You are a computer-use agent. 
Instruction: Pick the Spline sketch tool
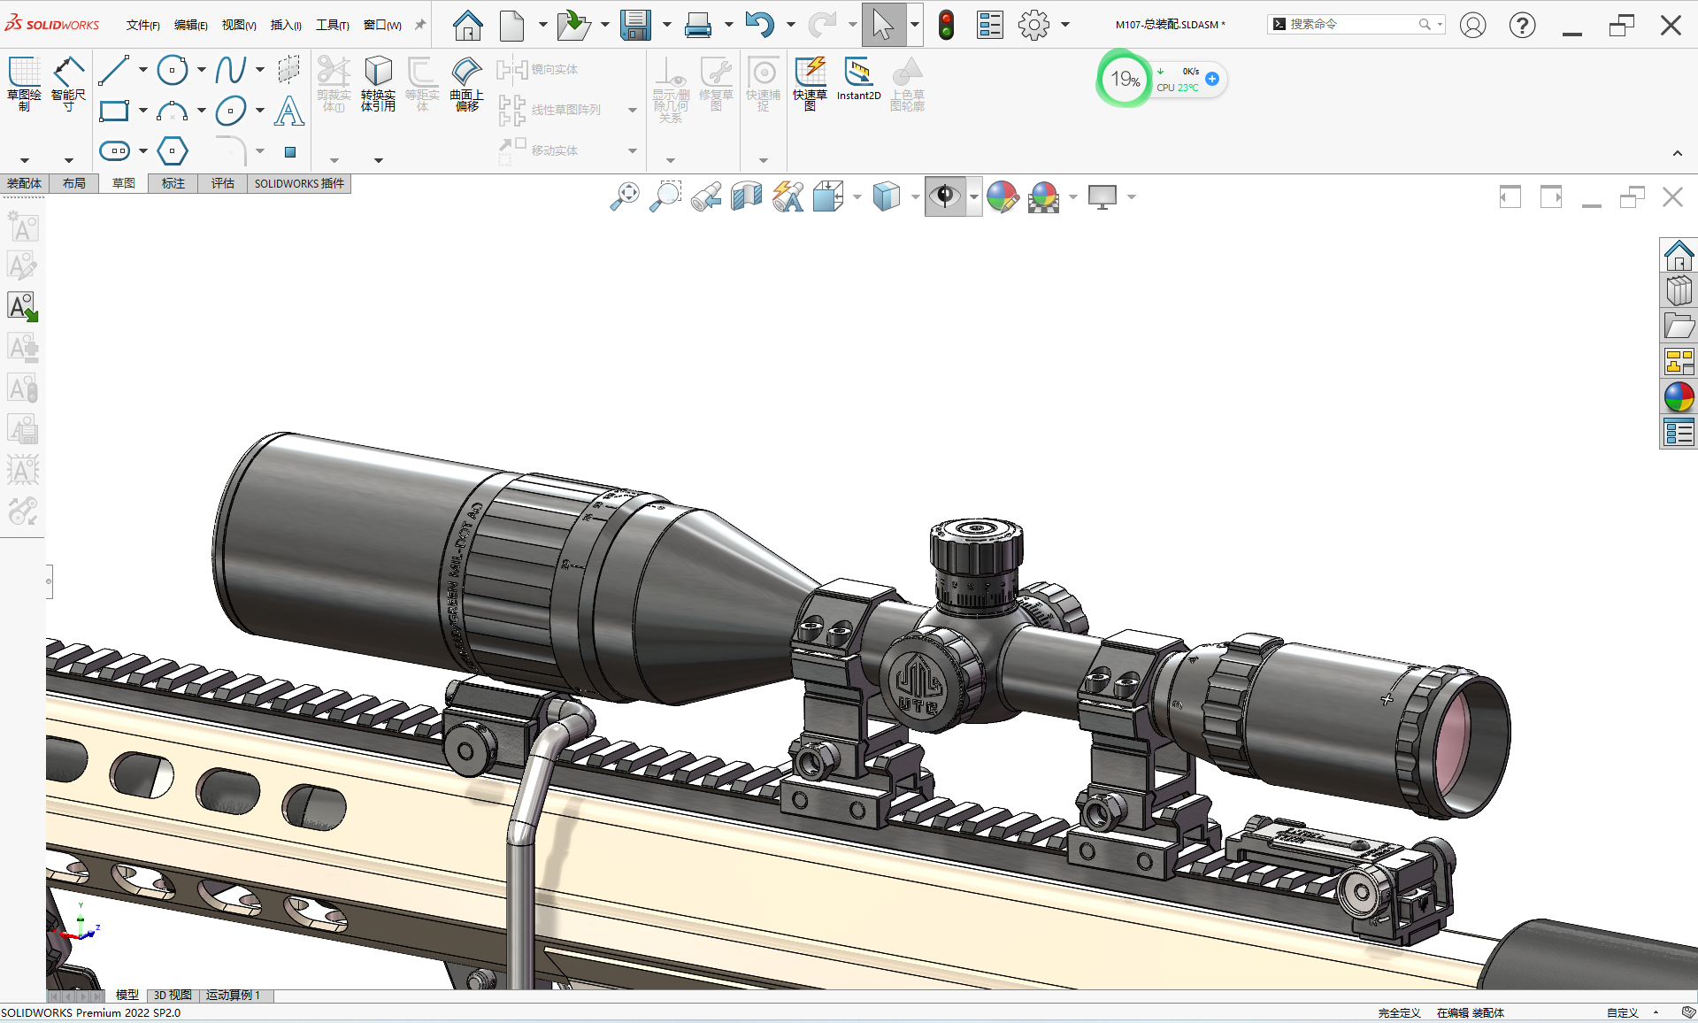tap(231, 70)
